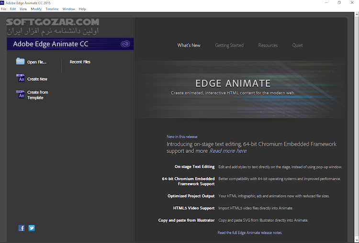The width and height of the screenshot is (359, 243).
Task: Open the File menu
Action: (x=4, y=9)
